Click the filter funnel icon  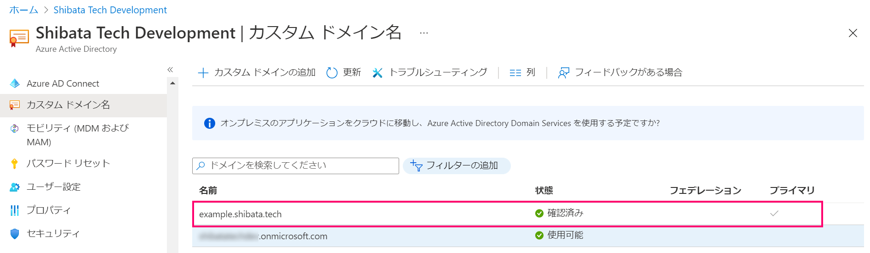click(416, 166)
